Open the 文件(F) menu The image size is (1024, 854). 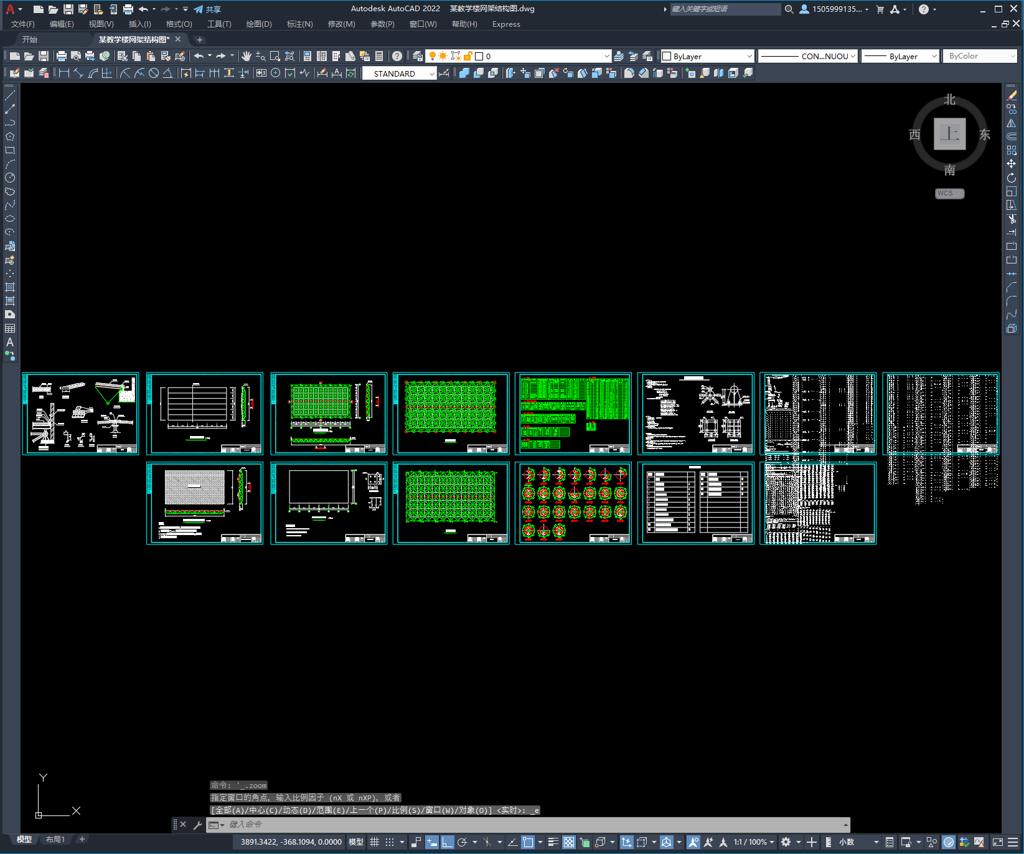[23, 24]
